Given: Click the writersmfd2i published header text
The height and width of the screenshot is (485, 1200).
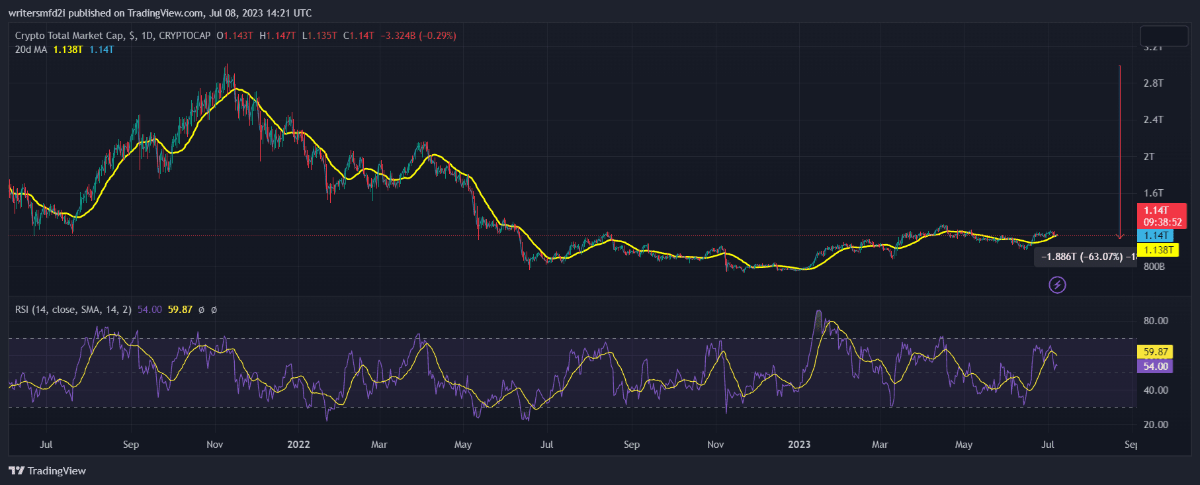Looking at the screenshot, I should 160,13.
